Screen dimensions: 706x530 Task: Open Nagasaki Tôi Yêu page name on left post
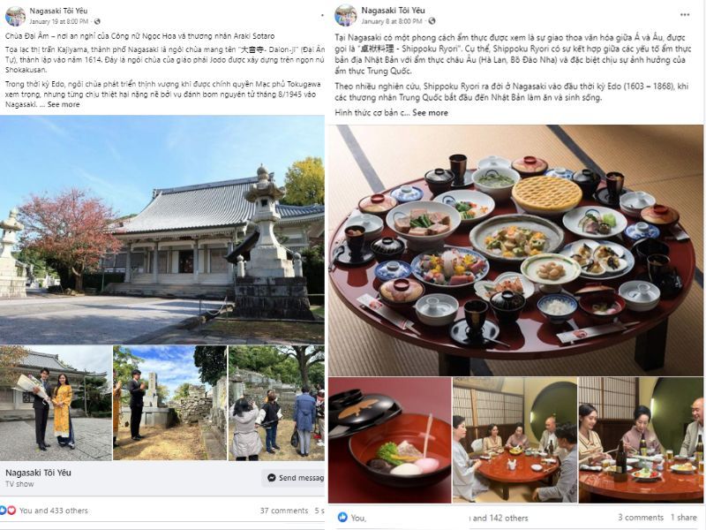click(x=58, y=11)
